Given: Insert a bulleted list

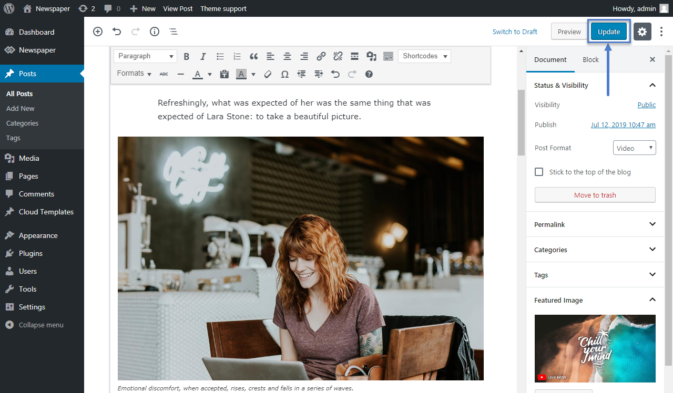Looking at the screenshot, I should click(220, 56).
